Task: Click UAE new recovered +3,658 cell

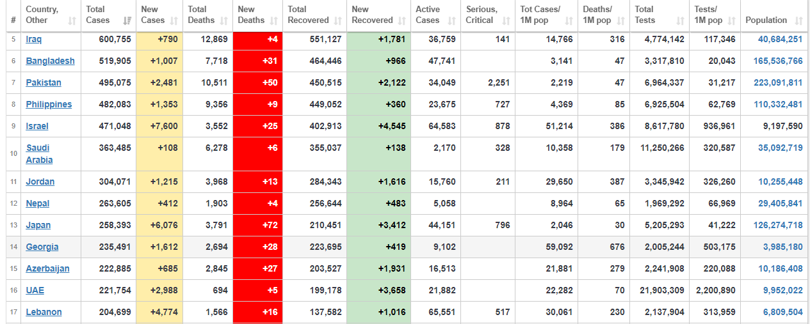Action: click(x=378, y=290)
